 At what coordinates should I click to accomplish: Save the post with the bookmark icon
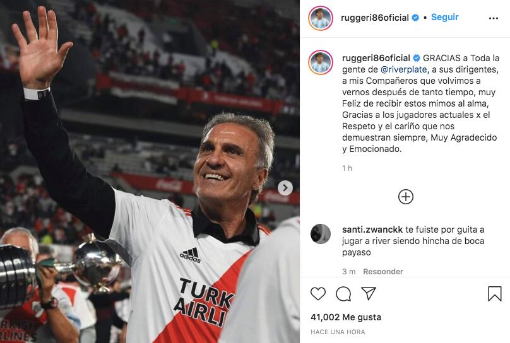494,294
